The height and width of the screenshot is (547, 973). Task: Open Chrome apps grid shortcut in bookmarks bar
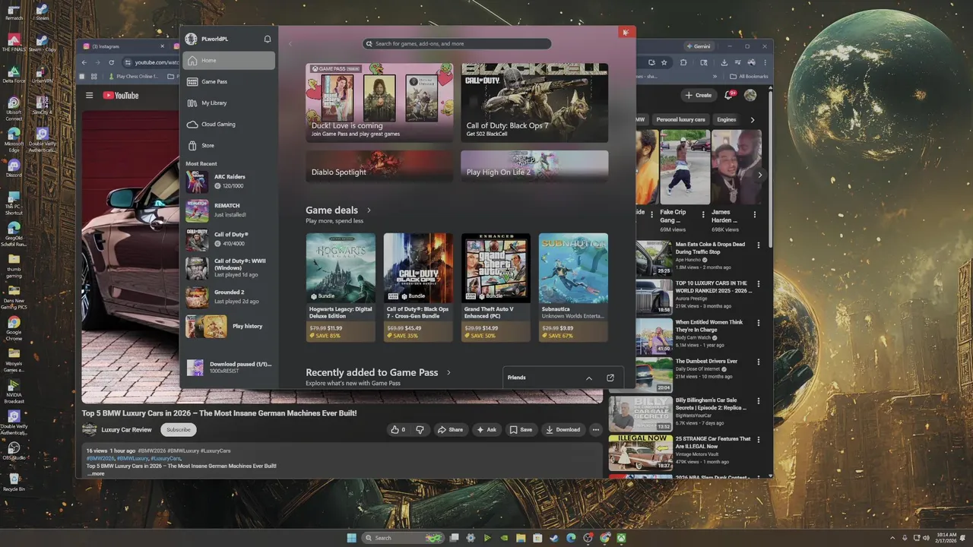pyautogui.click(x=93, y=76)
